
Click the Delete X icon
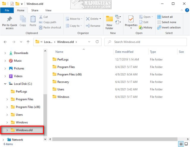[x=88, y=19]
